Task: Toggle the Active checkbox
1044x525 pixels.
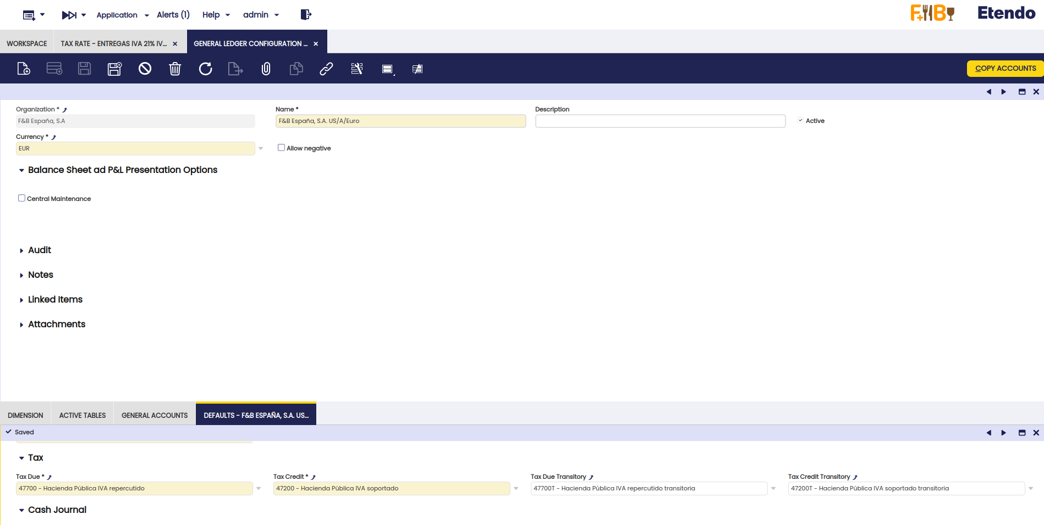Action: coord(801,120)
